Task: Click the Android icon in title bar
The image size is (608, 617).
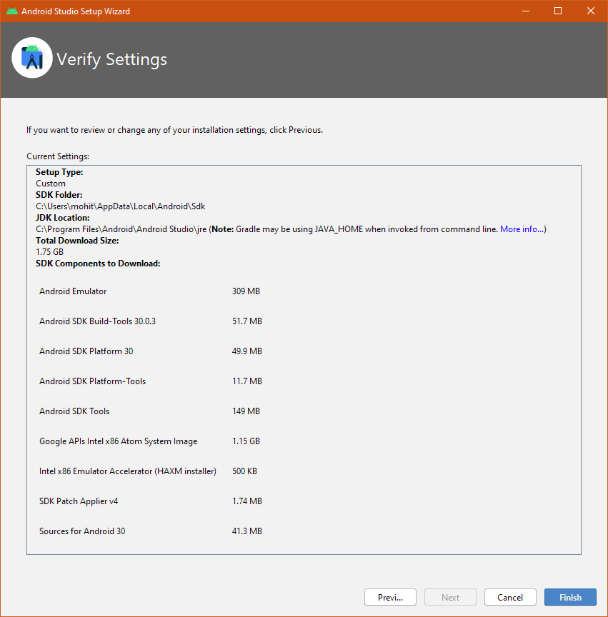Action: pyautogui.click(x=11, y=11)
